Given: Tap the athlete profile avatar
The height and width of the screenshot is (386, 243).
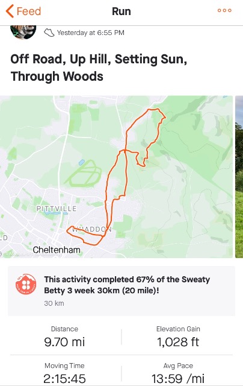Looking at the screenshot, I should click(x=23, y=32).
